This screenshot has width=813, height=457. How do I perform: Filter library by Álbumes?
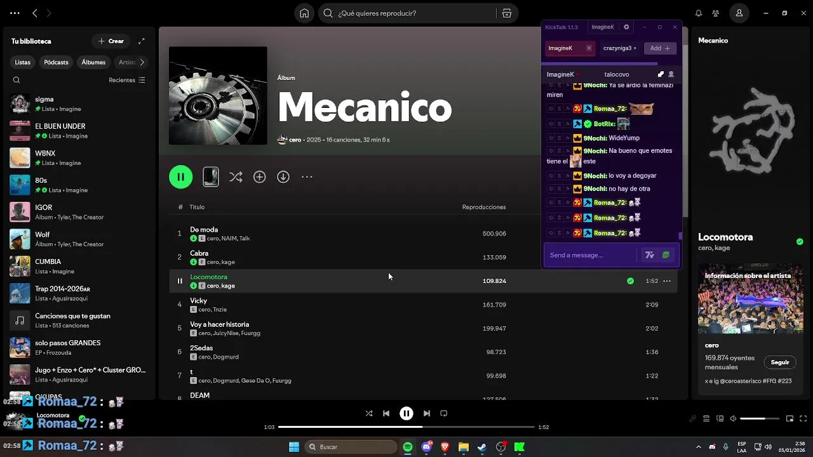93,62
